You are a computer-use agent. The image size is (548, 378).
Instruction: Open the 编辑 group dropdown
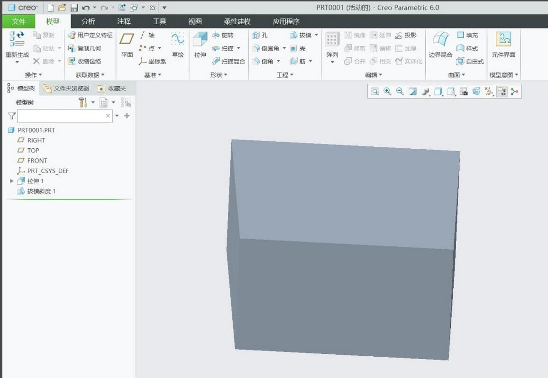pyautogui.click(x=374, y=75)
